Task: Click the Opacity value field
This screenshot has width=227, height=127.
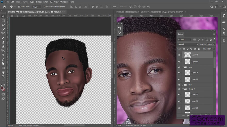Action: coord(209,44)
